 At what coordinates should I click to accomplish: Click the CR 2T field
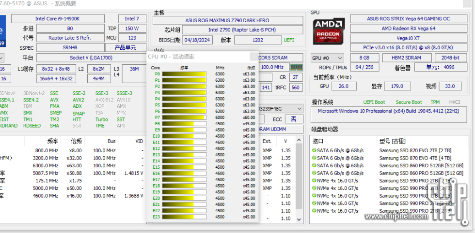[x=296, y=77]
